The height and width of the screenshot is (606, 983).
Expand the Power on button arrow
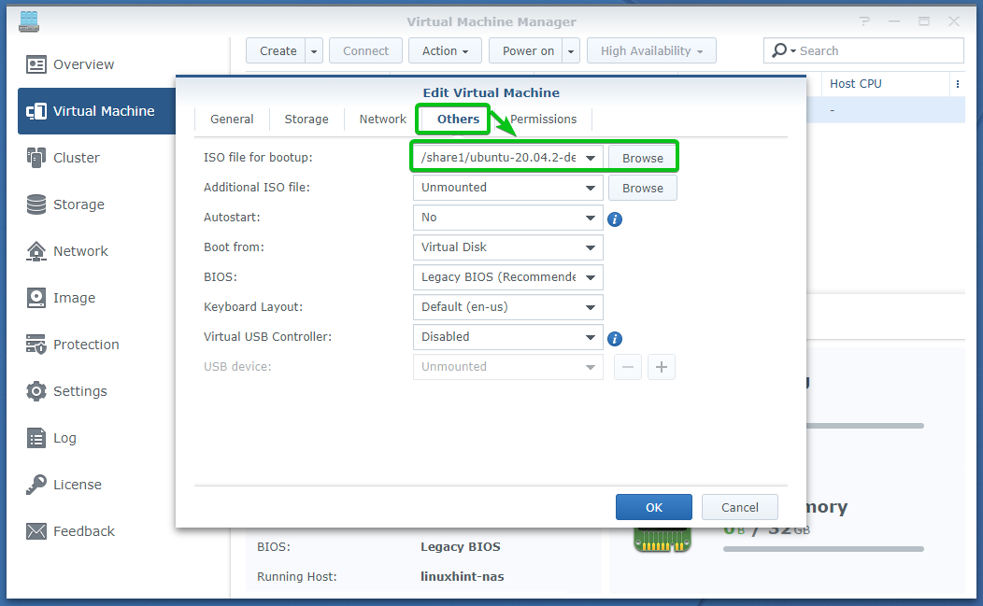(571, 50)
